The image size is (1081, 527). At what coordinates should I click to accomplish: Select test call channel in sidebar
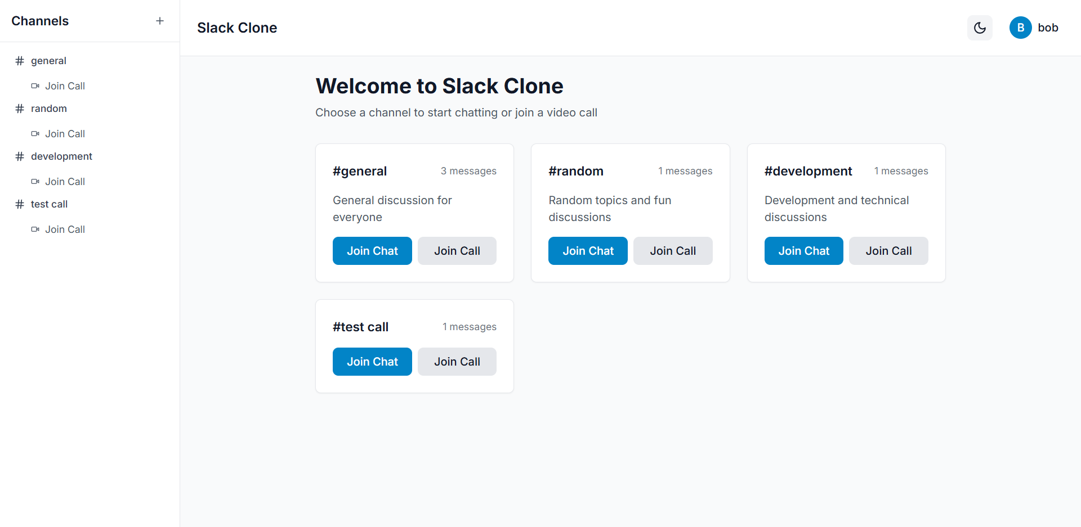click(x=49, y=204)
